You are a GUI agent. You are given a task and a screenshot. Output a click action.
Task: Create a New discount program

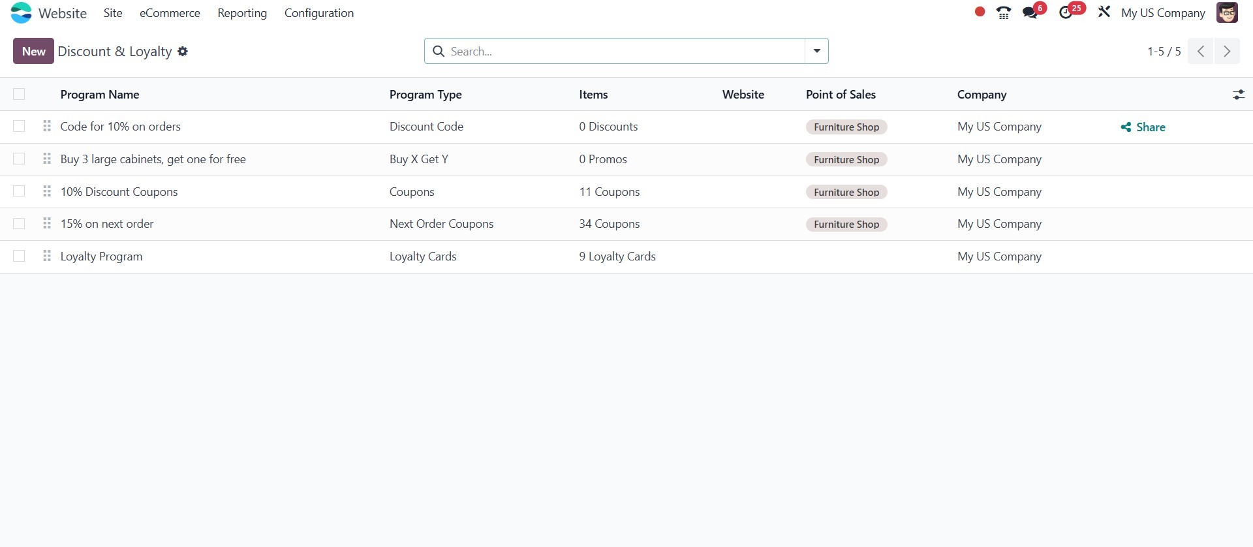point(33,51)
